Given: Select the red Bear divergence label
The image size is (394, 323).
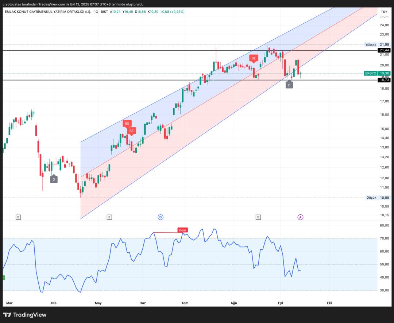Looking at the screenshot, I should point(183,230).
